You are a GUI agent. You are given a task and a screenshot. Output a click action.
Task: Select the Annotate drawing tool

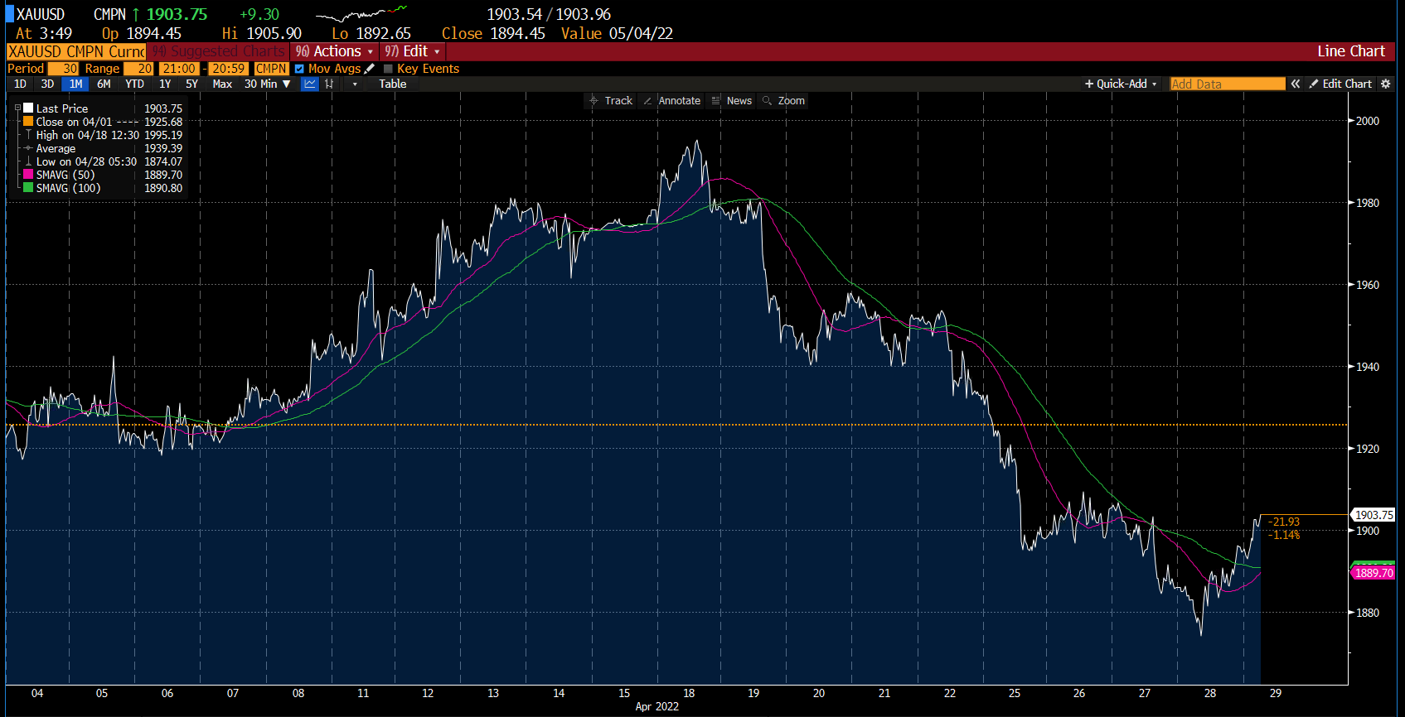click(x=672, y=100)
